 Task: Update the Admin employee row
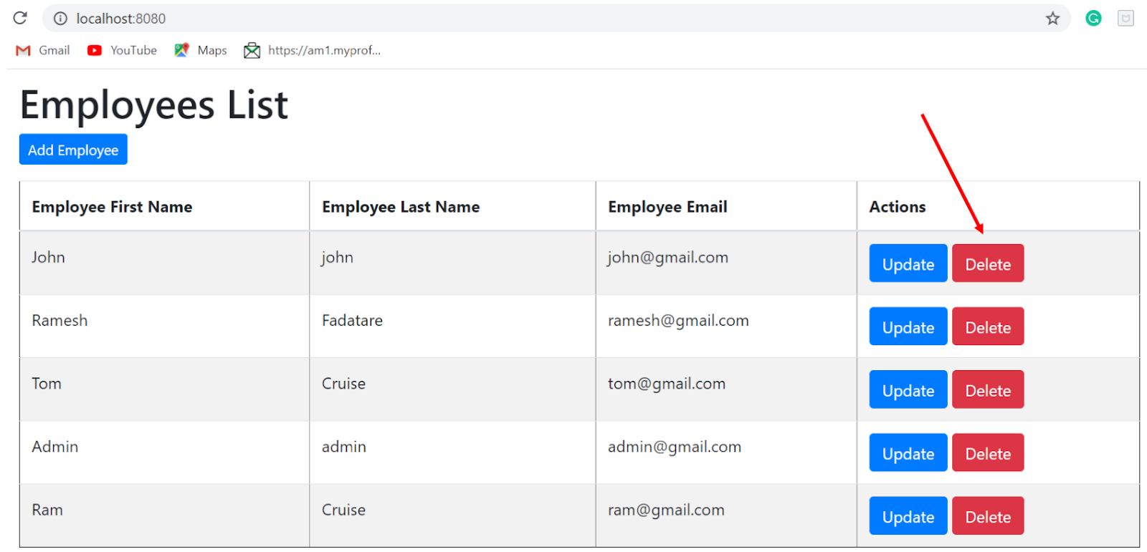tap(908, 452)
